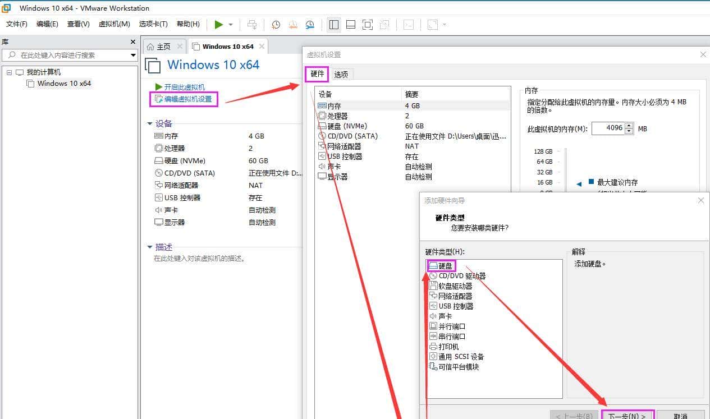Open the snapshot manager toolbar icon

(x=310, y=25)
